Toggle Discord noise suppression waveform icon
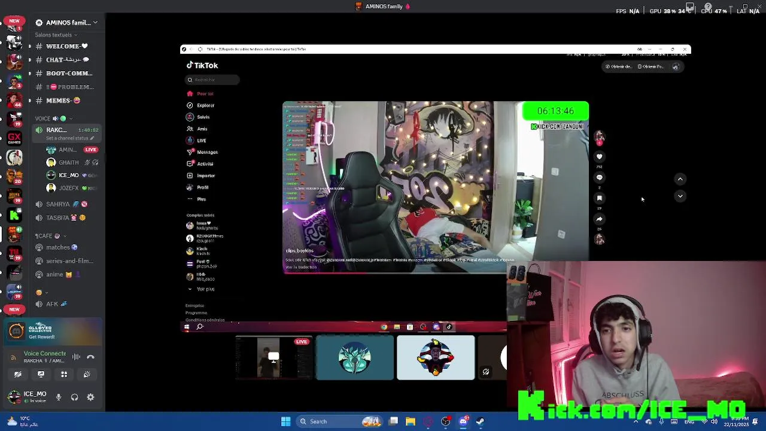 (x=76, y=357)
